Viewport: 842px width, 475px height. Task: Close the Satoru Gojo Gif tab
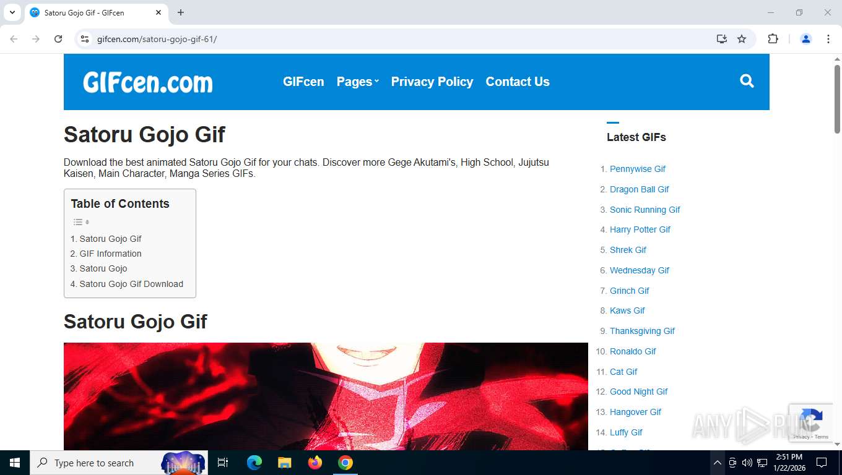[158, 12]
